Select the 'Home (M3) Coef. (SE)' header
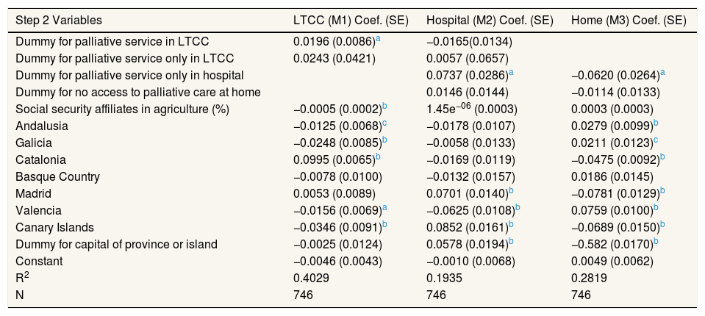 pyautogui.click(x=629, y=20)
